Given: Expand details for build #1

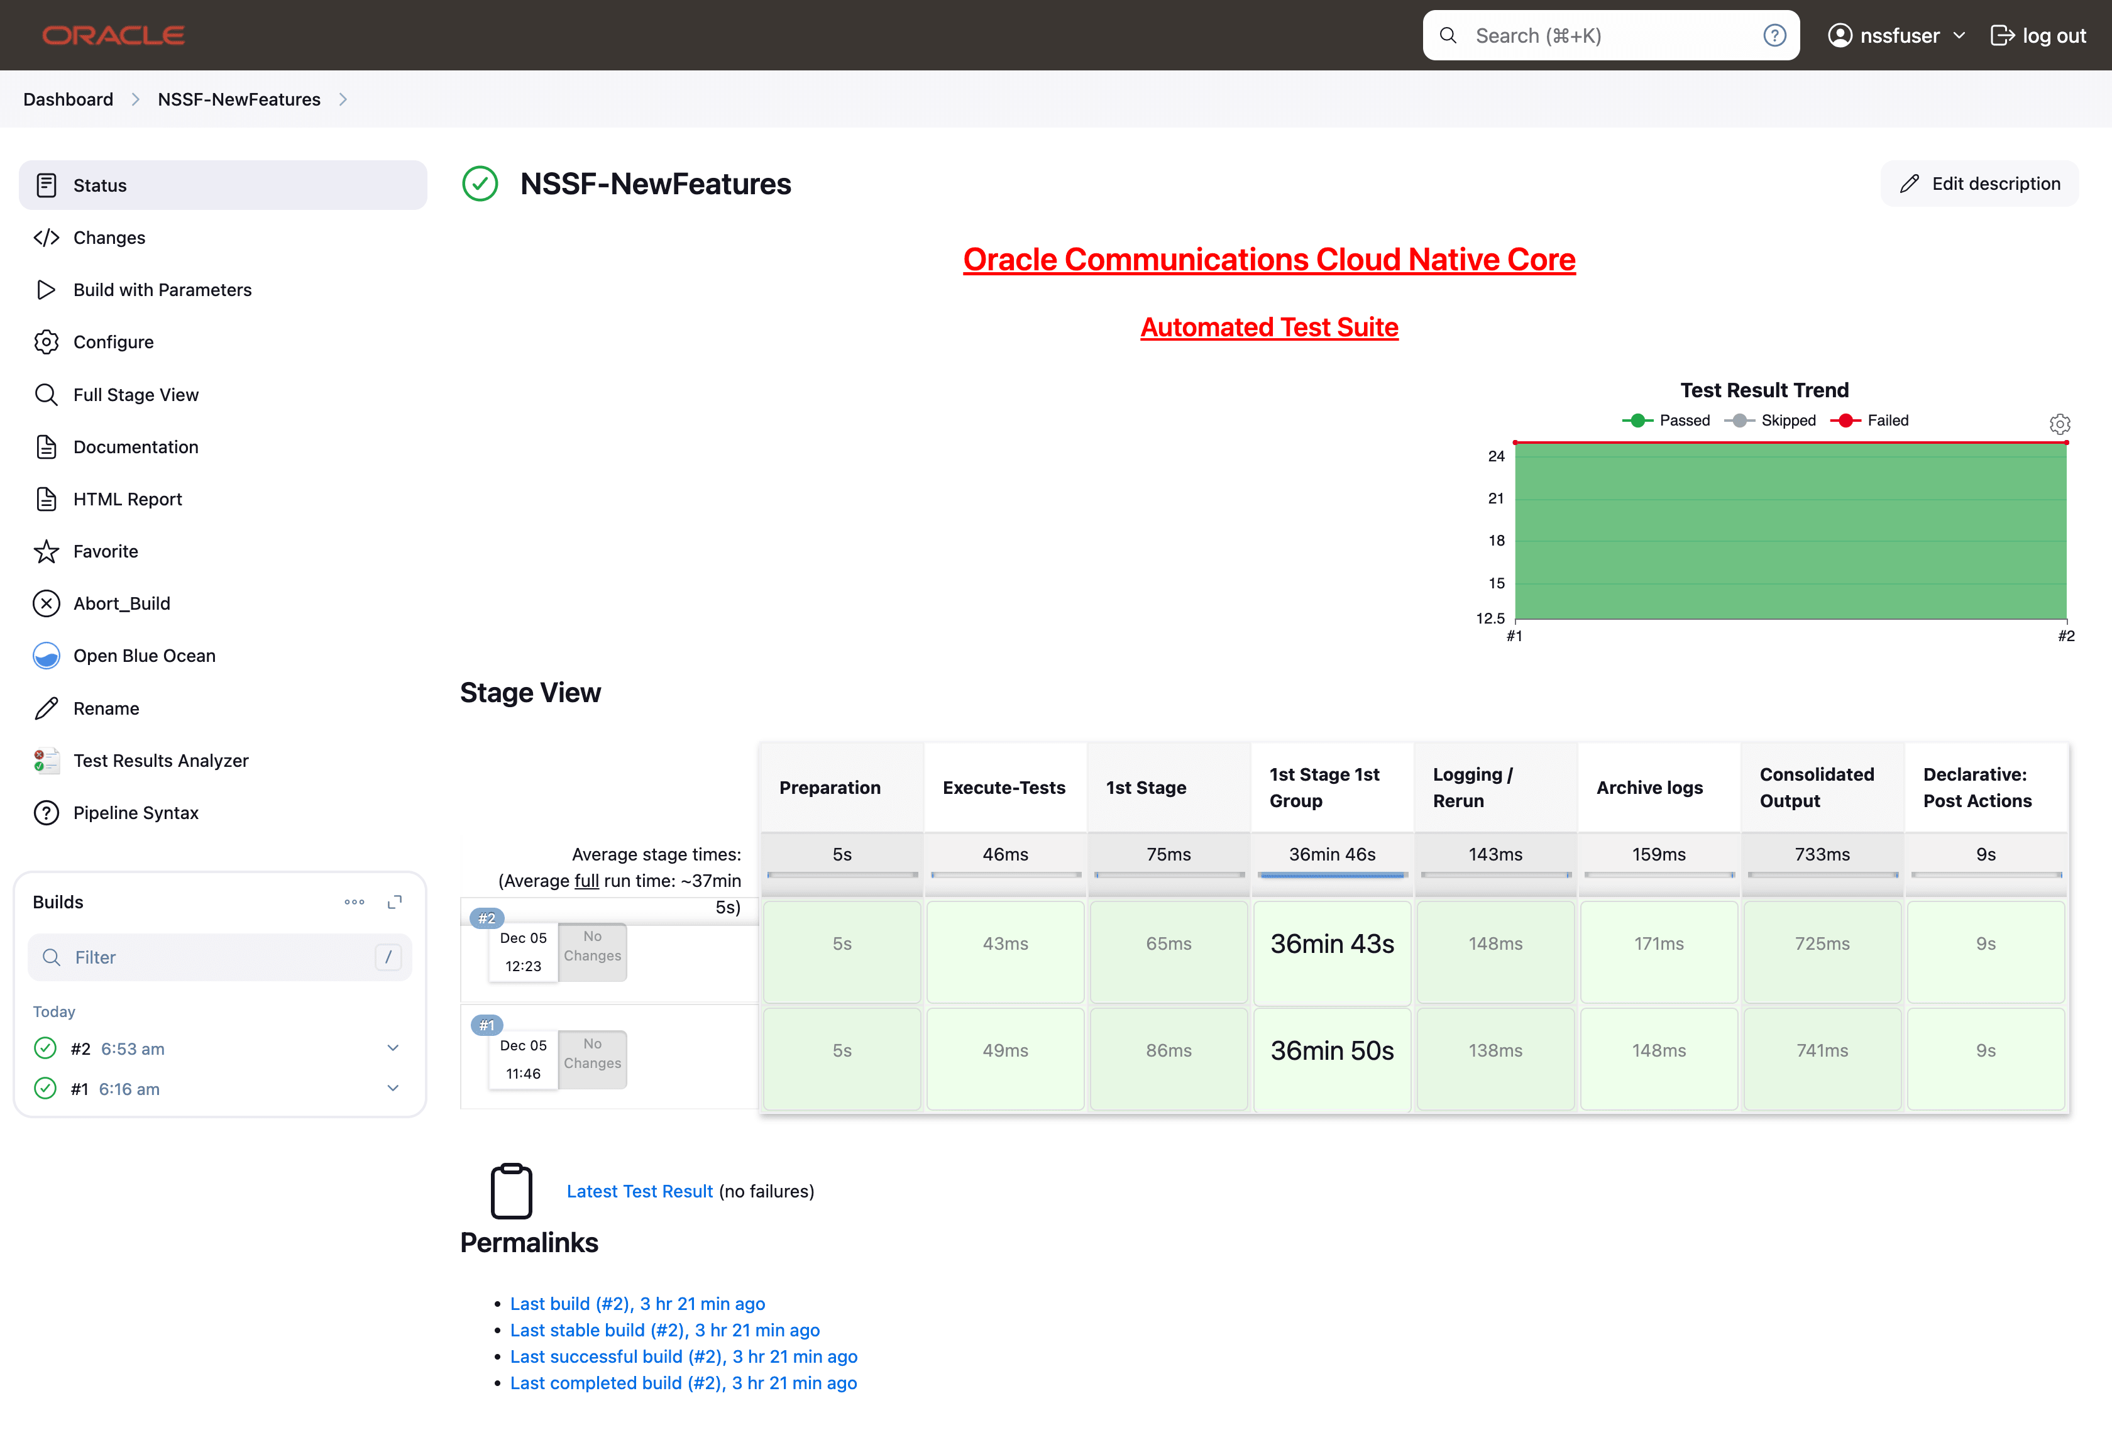Looking at the screenshot, I should coord(393,1088).
